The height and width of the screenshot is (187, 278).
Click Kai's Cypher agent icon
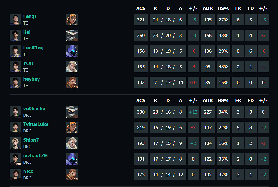click(x=72, y=35)
